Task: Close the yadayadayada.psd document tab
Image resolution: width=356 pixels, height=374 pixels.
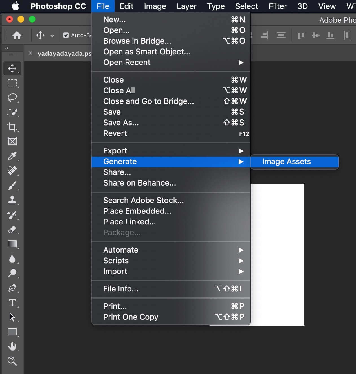Action: click(x=30, y=53)
